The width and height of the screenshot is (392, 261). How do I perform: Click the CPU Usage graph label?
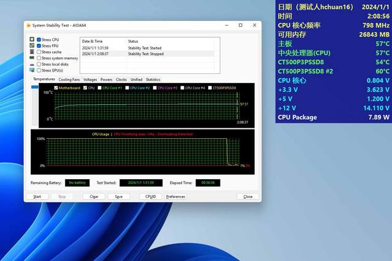tap(100, 134)
